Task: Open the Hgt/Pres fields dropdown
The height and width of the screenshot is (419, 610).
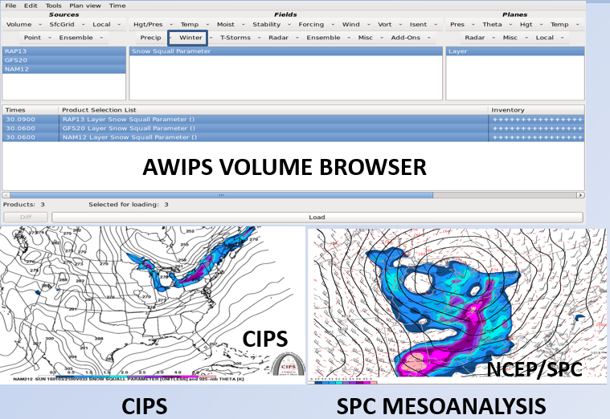Action: point(153,25)
